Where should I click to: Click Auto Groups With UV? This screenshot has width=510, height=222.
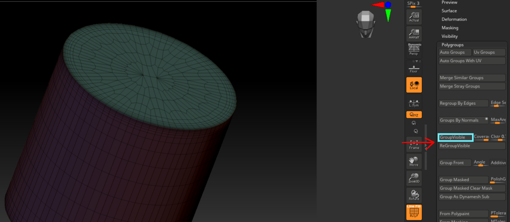tap(472, 61)
